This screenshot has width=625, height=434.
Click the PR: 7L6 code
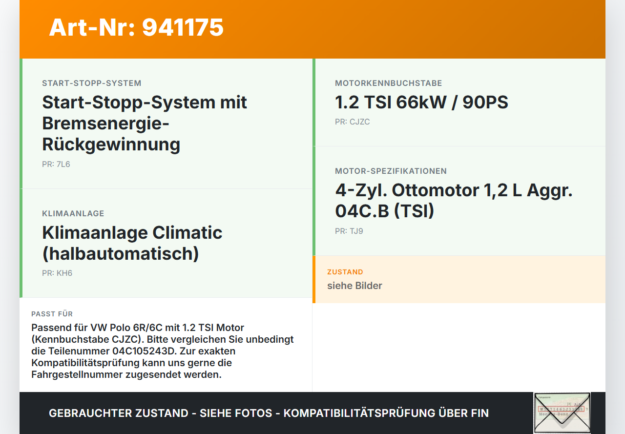(56, 165)
